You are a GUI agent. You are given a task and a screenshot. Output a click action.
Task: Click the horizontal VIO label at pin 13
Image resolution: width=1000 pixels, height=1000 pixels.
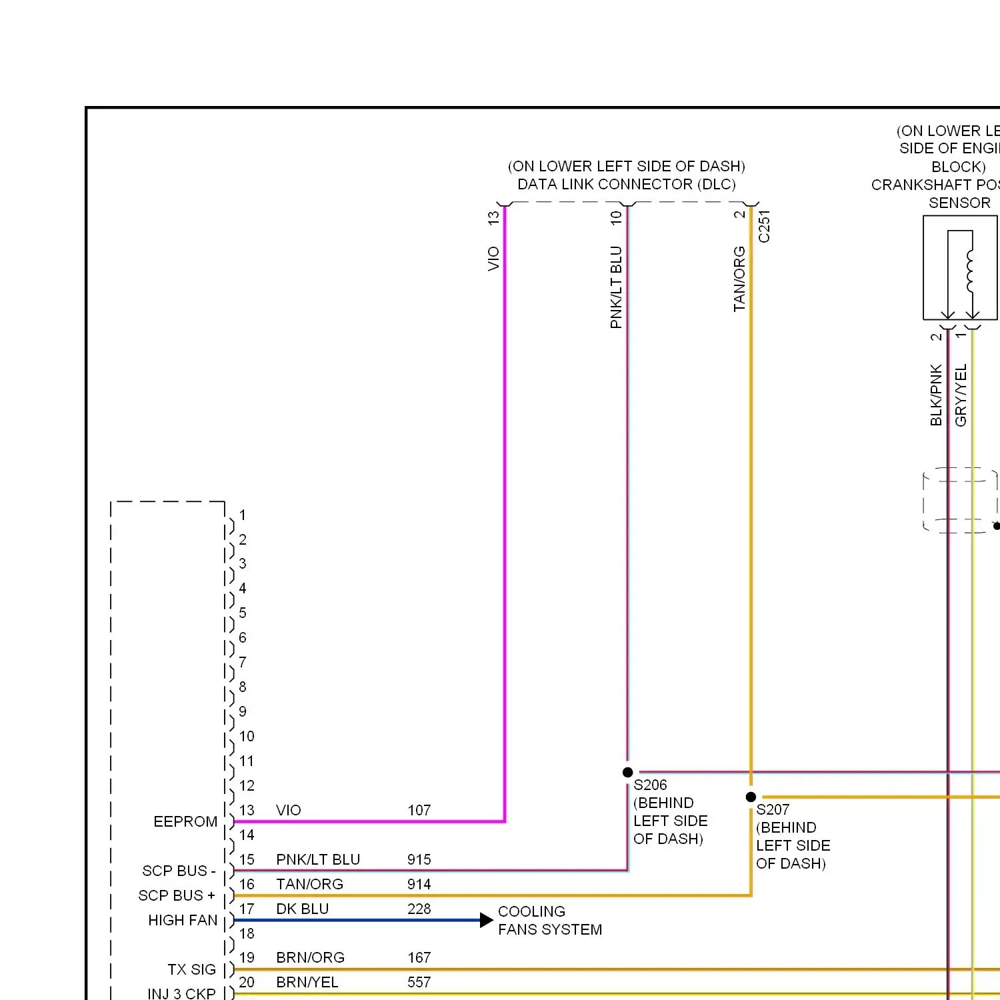[289, 810]
